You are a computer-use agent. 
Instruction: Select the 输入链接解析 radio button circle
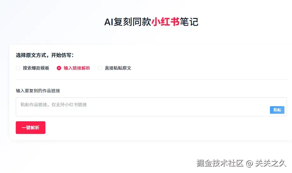(59, 68)
